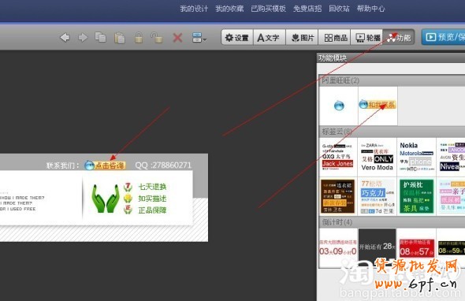465x301 pixels.
Task: Click the undo back arrow icon
Action: click(x=65, y=38)
